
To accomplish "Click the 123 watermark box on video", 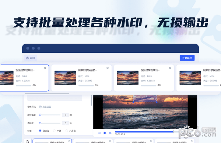I will coord(145,99).
